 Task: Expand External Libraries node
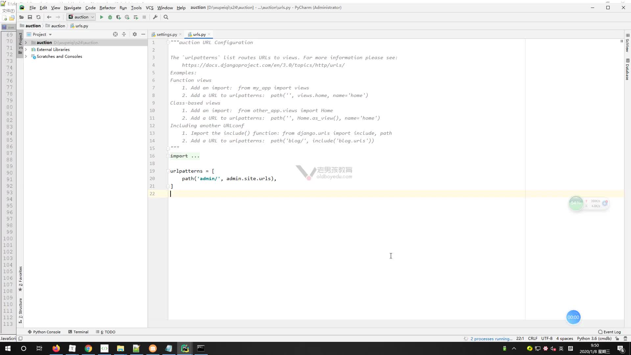pyautogui.click(x=26, y=50)
